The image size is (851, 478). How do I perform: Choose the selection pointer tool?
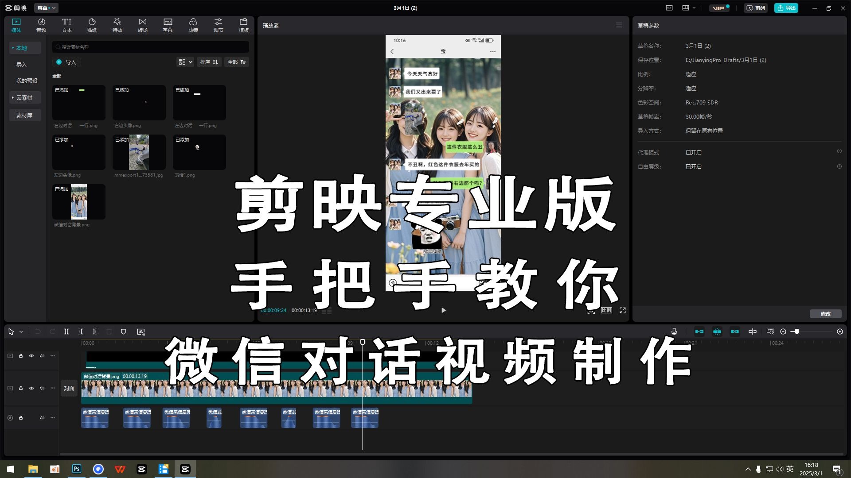click(11, 332)
